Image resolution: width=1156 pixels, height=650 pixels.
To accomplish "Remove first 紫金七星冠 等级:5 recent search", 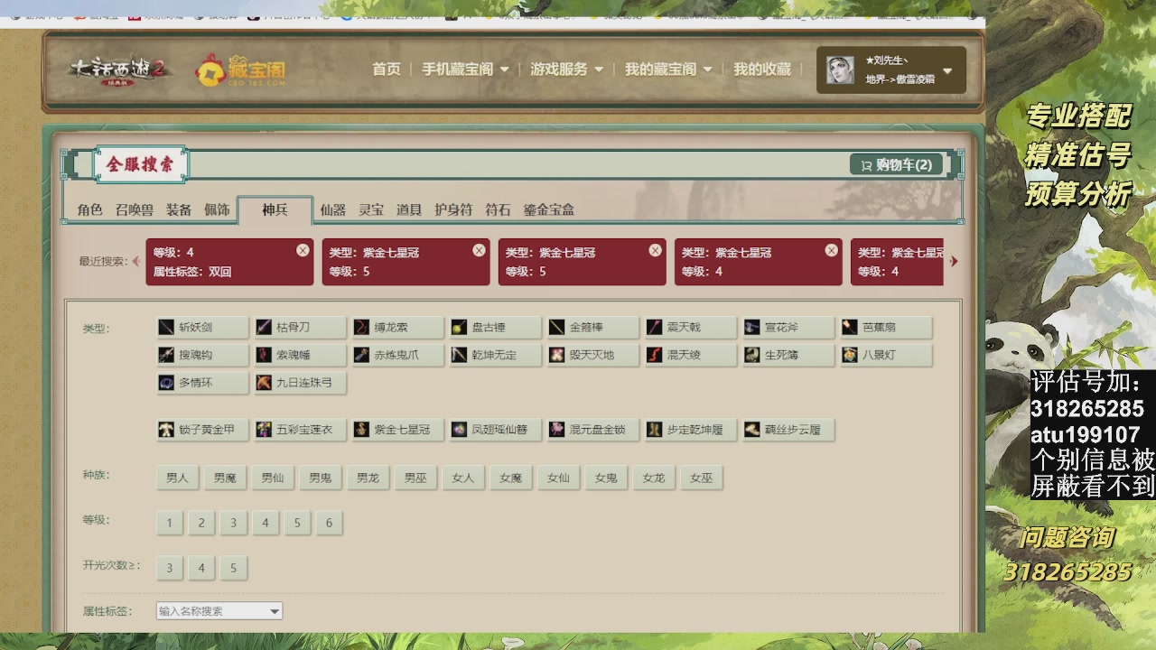I will coord(479,250).
